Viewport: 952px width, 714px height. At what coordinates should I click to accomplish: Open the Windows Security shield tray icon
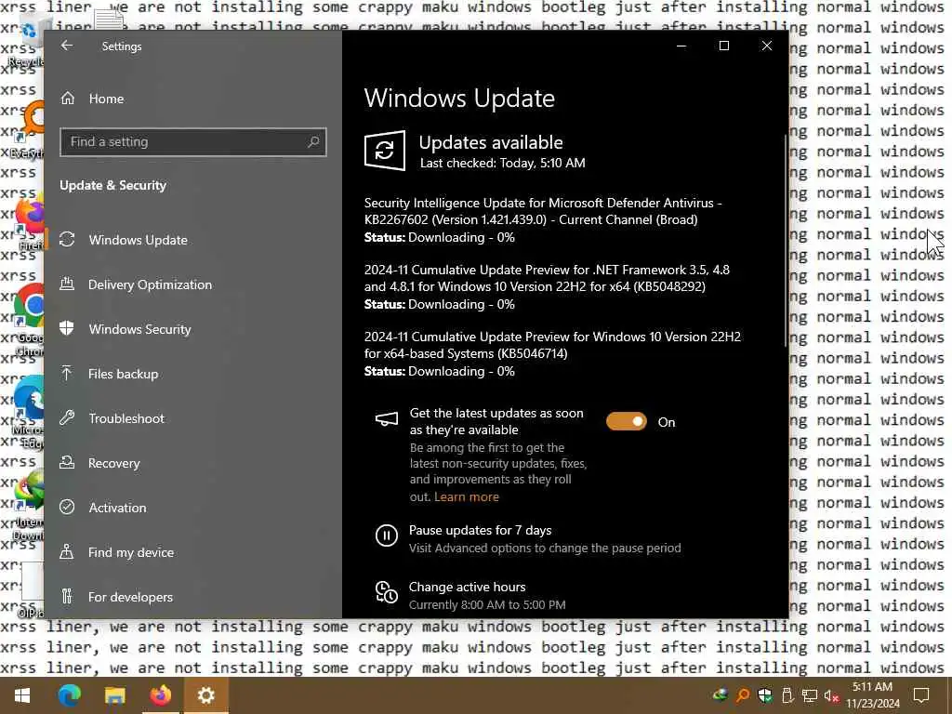coord(765,695)
